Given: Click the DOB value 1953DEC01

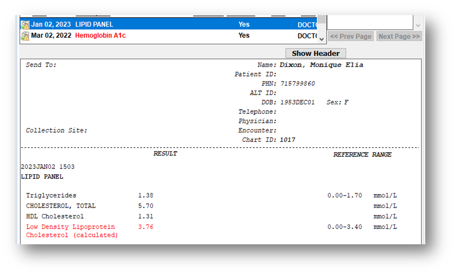Looking at the screenshot, I should [298, 102].
